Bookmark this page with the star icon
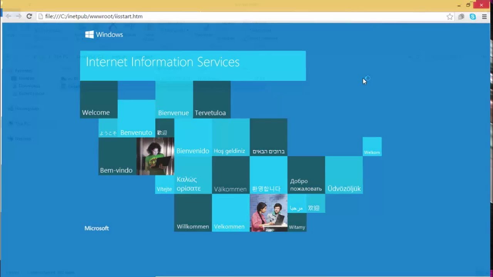The width and height of the screenshot is (493, 277). [449, 17]
